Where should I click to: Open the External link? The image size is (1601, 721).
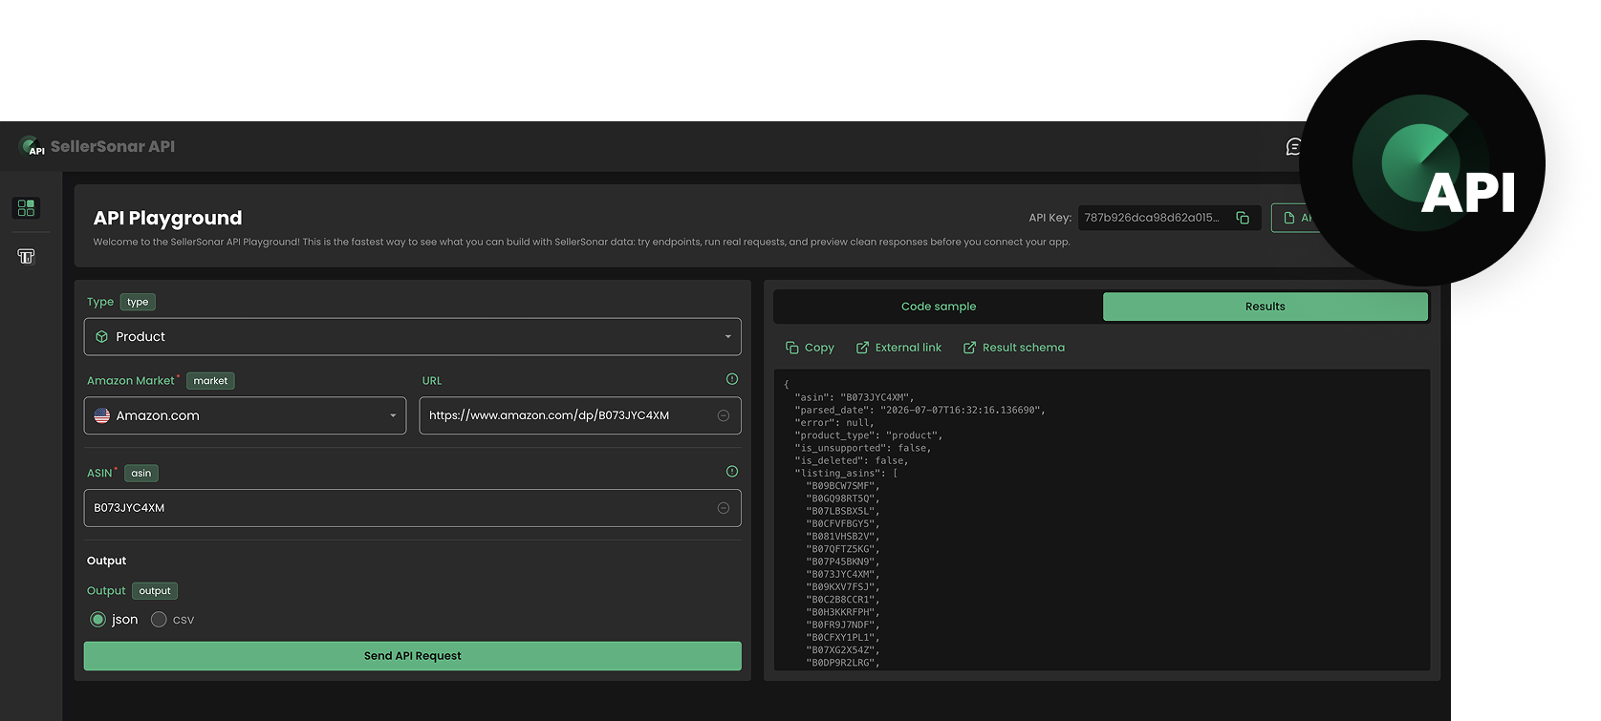(x=898, y=348)
